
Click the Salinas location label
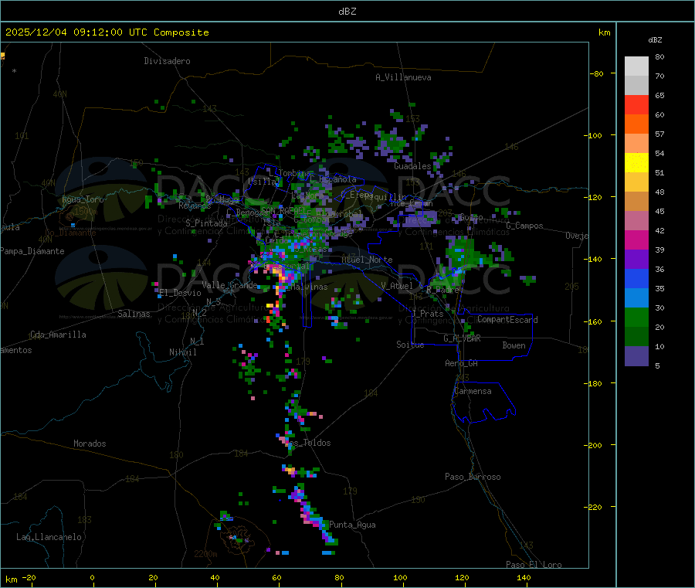point(134,314)
